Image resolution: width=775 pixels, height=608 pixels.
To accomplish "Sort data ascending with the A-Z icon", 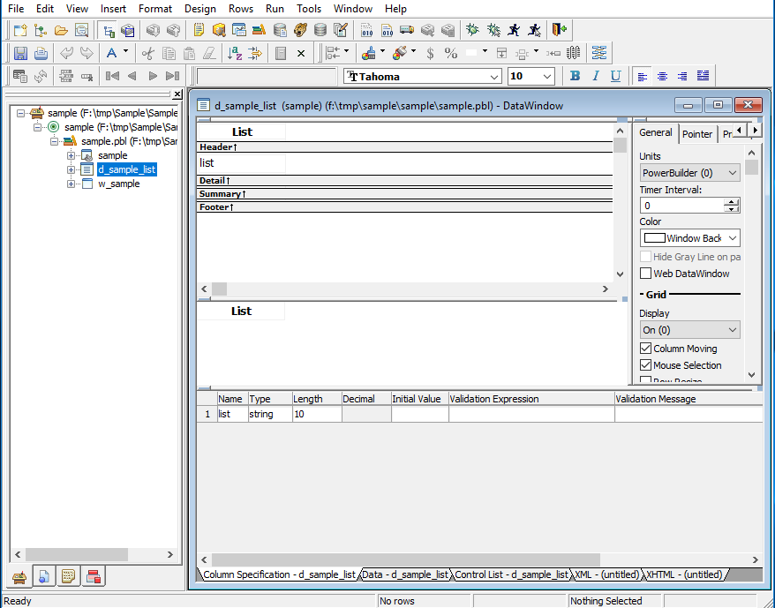I will tap(233, 53).
